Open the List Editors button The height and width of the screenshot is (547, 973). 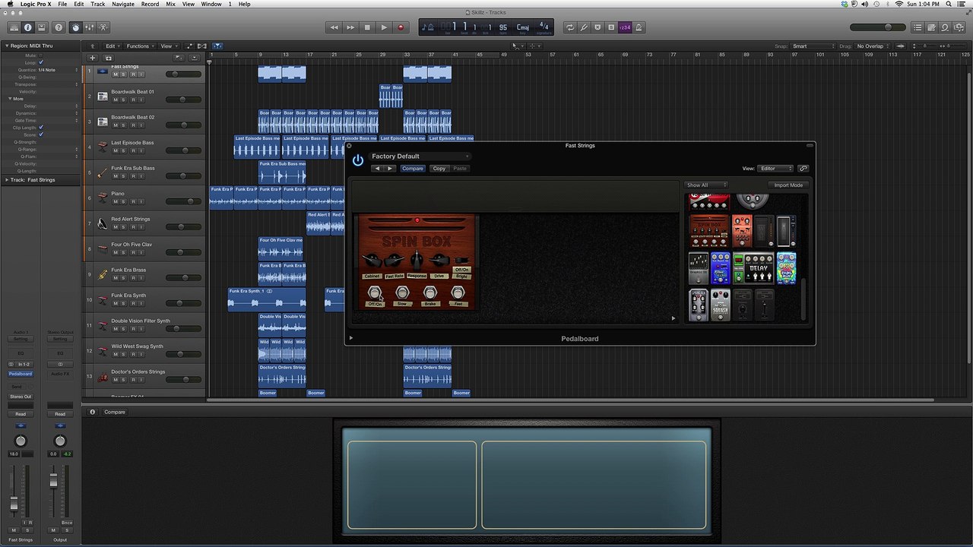coord(918,27)
